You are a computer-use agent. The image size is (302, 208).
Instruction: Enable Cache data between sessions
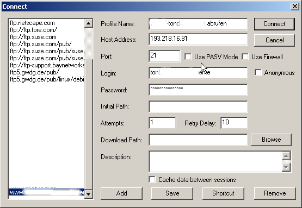pos(152,180)
